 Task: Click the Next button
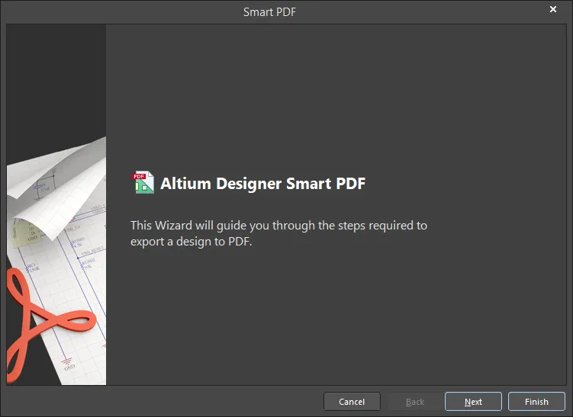tap(473, 401)
